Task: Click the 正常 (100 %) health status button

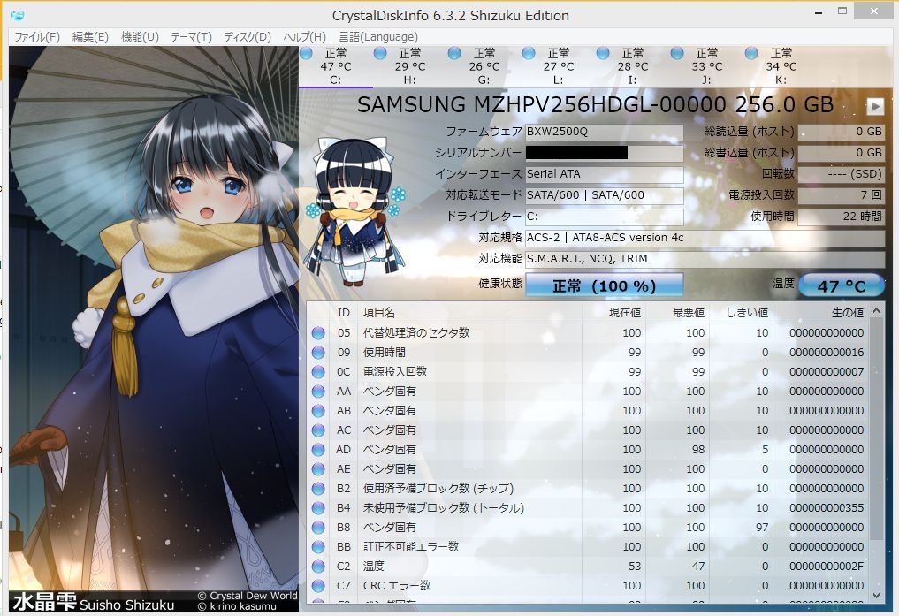Action: [x=605, y=285]
